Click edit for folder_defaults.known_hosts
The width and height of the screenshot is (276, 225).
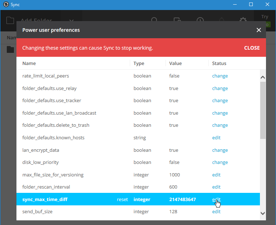tap(216, 137)
